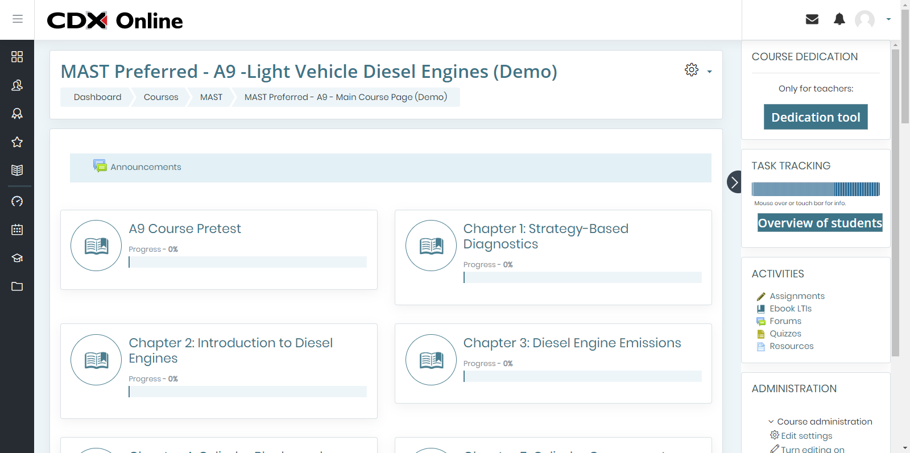
Task: Open the calendar icon in sidebar
Action: pos(17,230)
